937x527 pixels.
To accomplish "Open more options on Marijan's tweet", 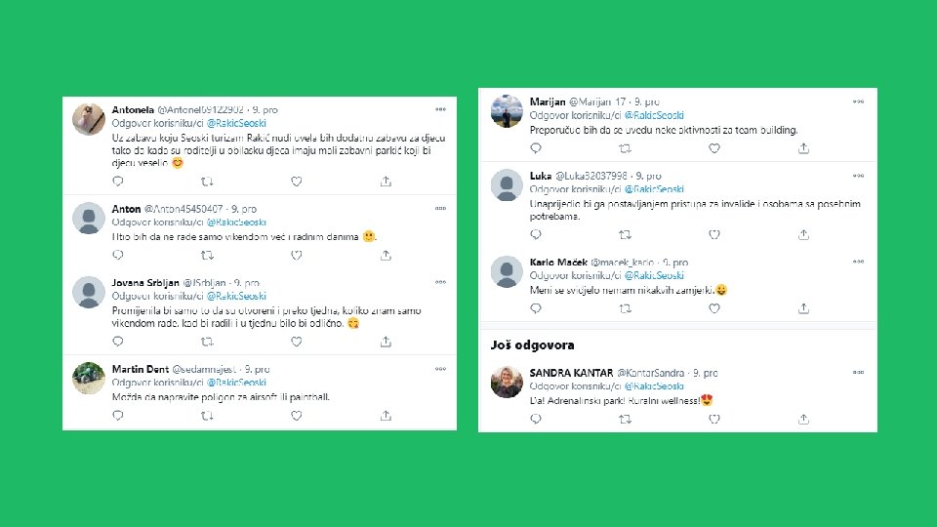I will (x=858, y=101).
